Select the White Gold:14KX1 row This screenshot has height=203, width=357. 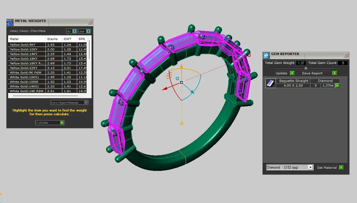[x=48, y=86]
